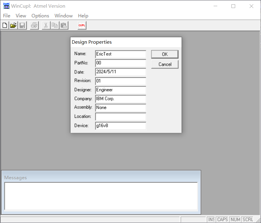Click inside the Messages output box
This screenshot has width=261, height=223.
[101, 196]
